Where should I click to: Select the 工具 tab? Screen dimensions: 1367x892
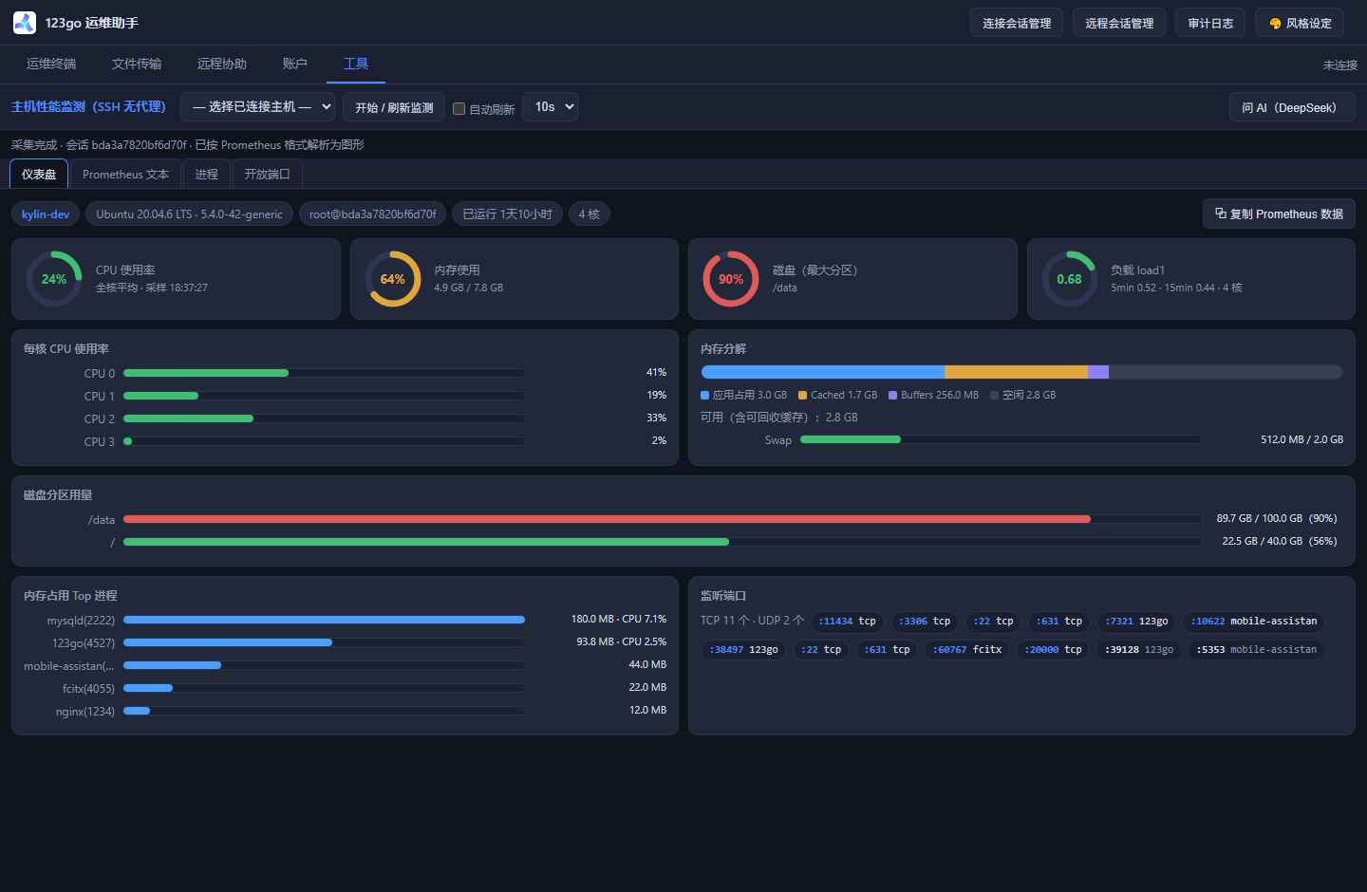356,64
